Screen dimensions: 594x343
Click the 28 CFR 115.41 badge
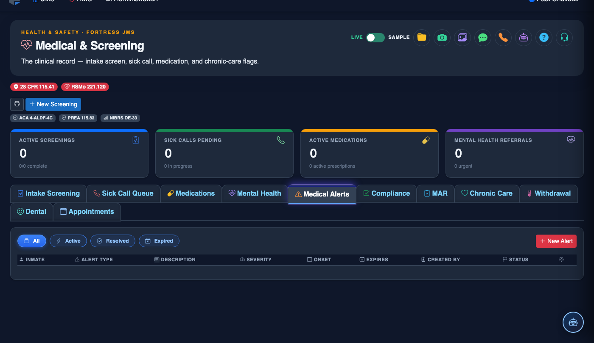coord(34,87)
